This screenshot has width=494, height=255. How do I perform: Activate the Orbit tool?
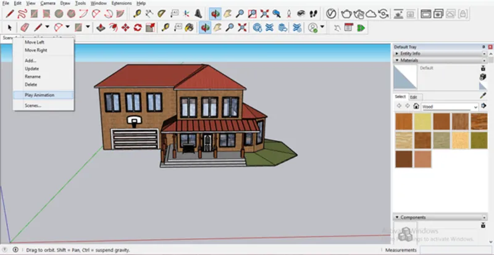pos(205,27)
